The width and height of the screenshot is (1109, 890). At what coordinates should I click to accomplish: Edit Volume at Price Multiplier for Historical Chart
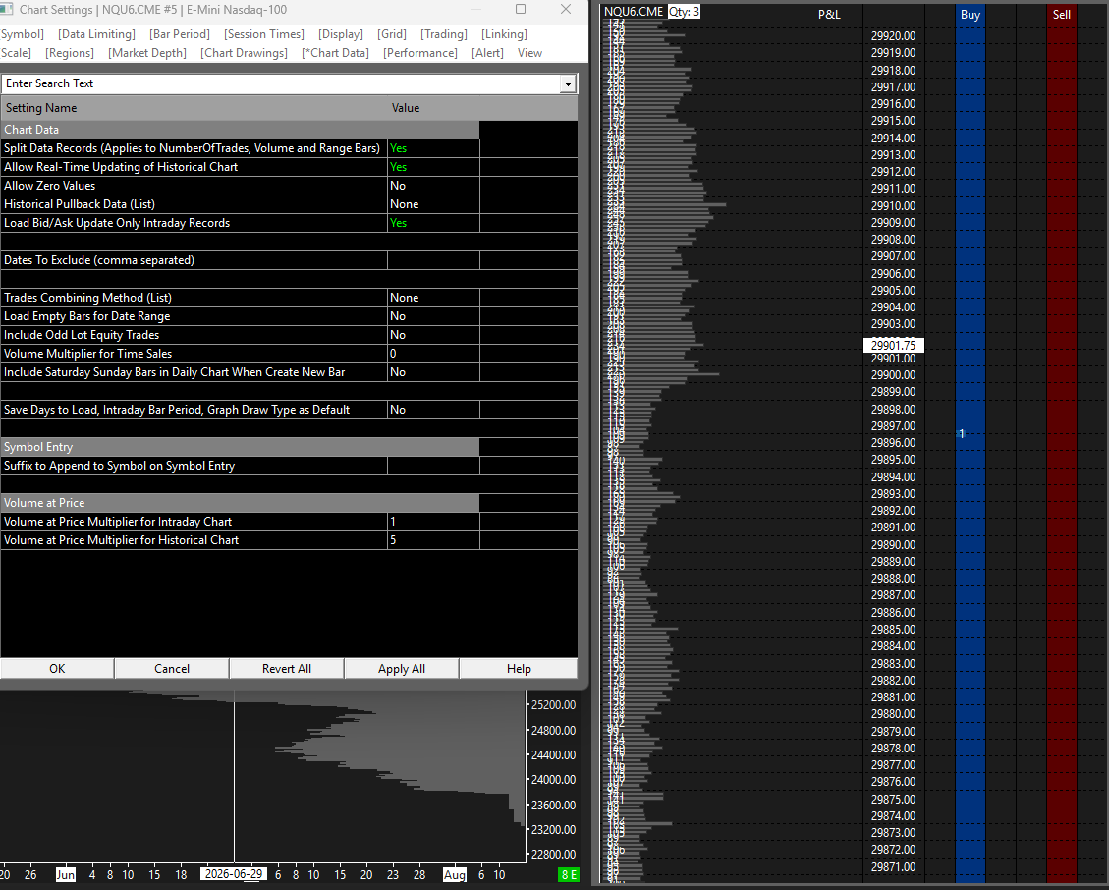433,540
